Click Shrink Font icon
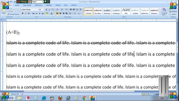 [49, 10]
